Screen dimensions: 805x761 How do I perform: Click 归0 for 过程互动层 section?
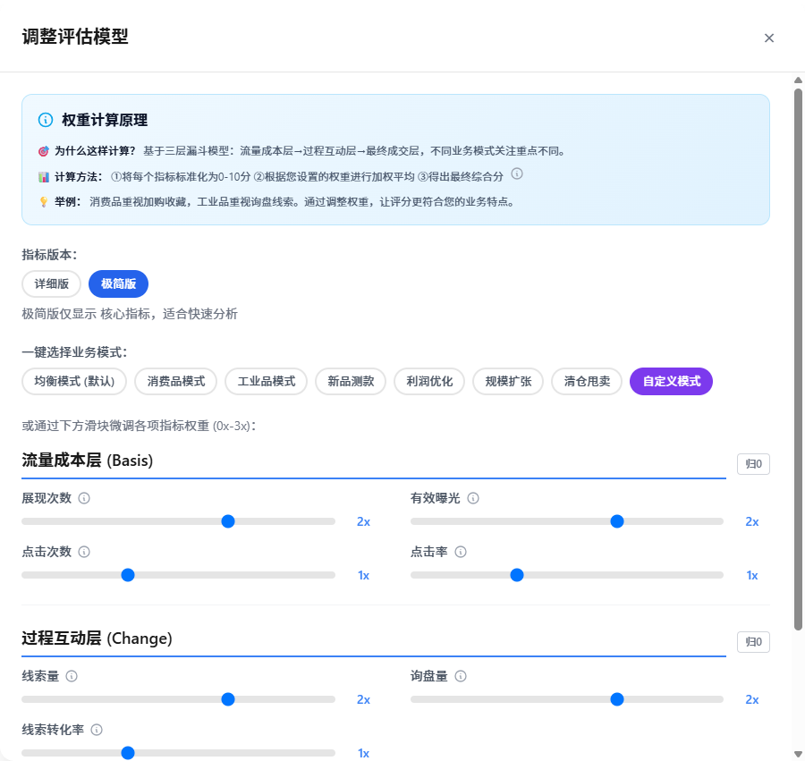coord(752,642)
